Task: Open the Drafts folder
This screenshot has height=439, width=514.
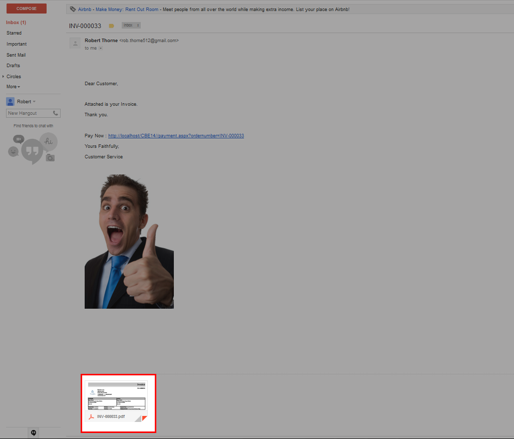Action: [x=14, y=66]
